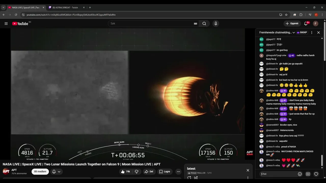Open the on-screen keyboard in the search box
Image resolution: width=326 pixels, height=183 pixels.
(195, 24)
